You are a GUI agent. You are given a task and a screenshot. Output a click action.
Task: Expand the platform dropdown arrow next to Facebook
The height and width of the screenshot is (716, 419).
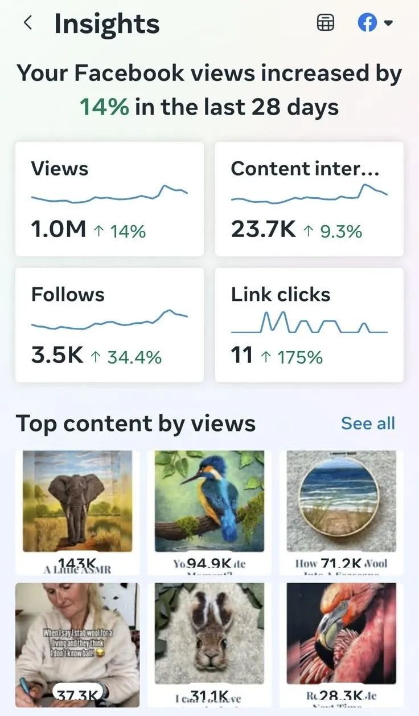pyautogui.click(x=388, y=23)
